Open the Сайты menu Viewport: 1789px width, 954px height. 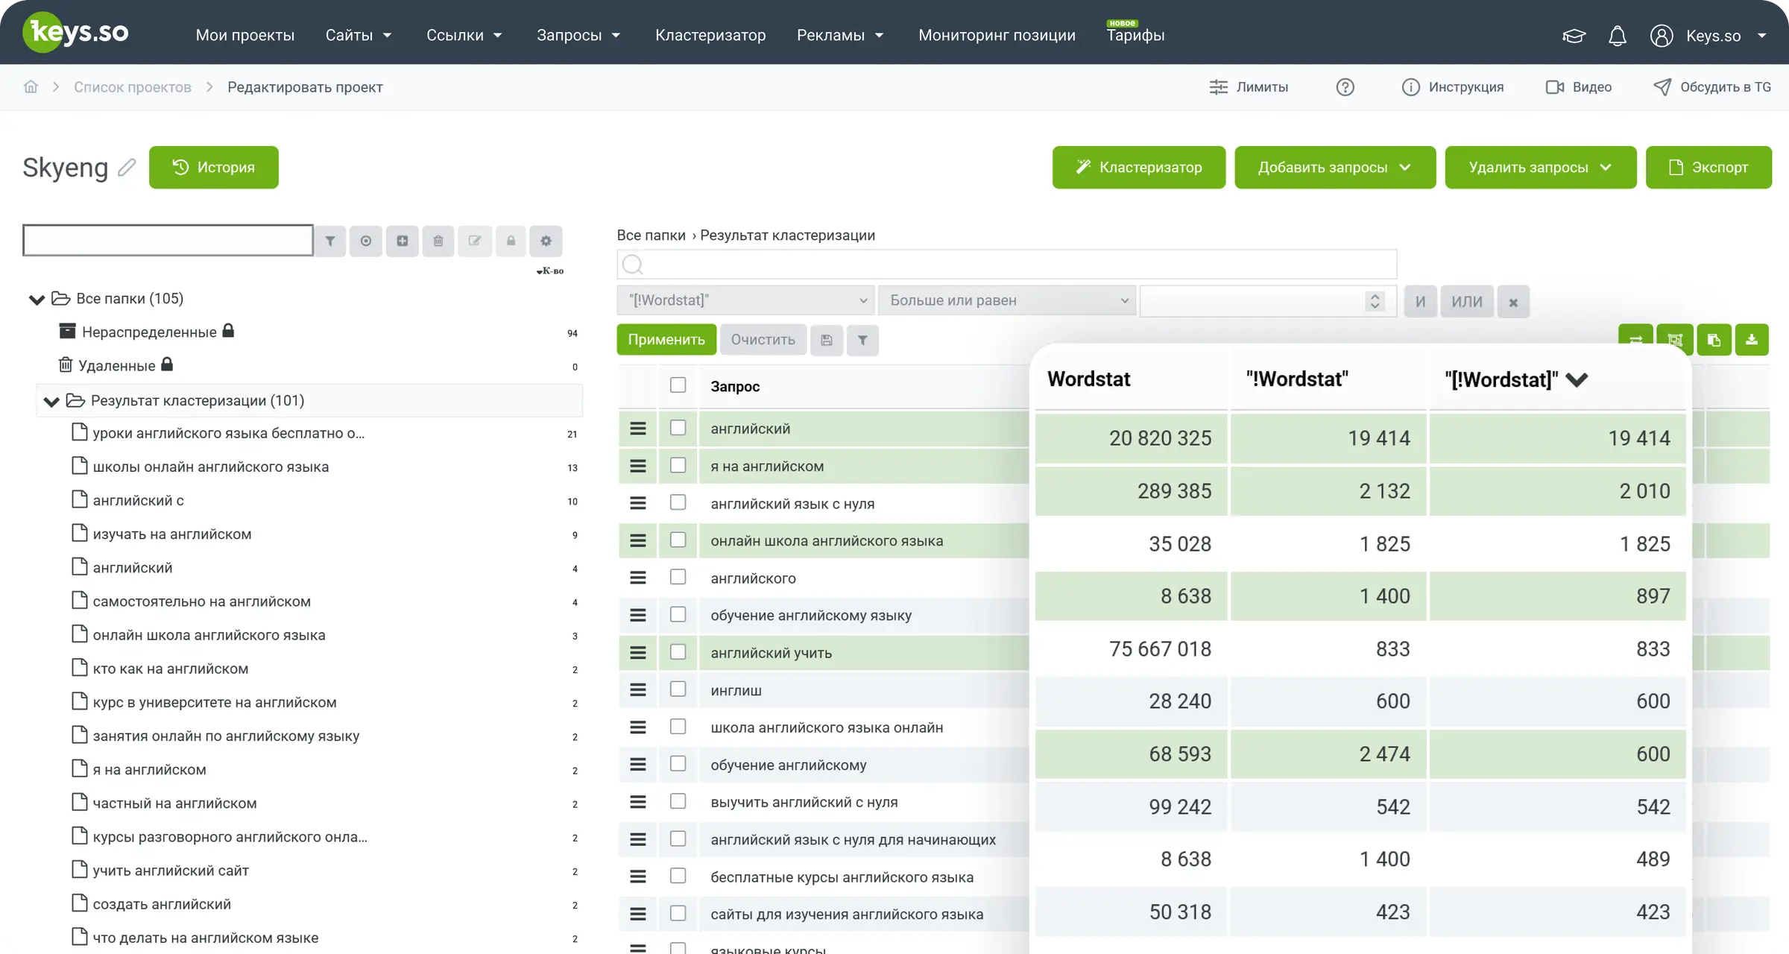tap(359, 35)
